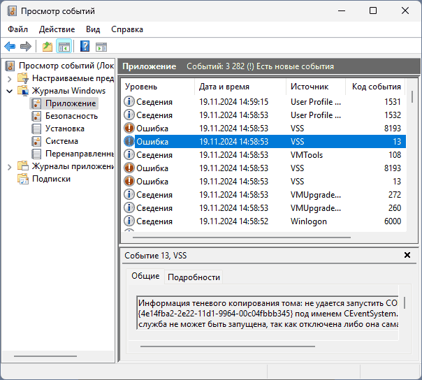Open the Файл menu
Image resolution: width=422 pixels, height=380 pixels.
tap(17, 29)
